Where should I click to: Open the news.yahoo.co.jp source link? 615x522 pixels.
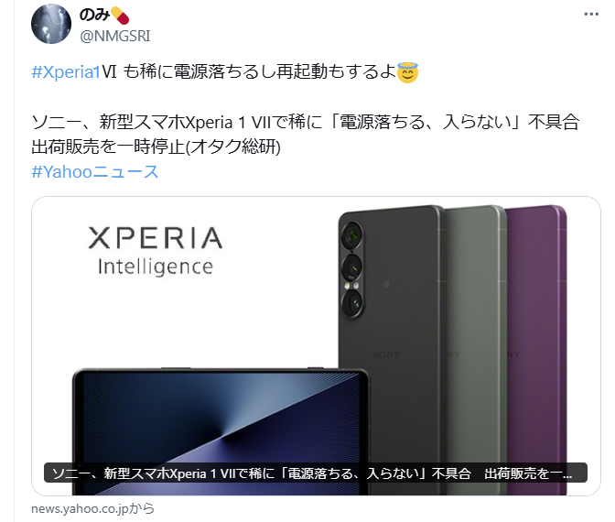[92, 508]
